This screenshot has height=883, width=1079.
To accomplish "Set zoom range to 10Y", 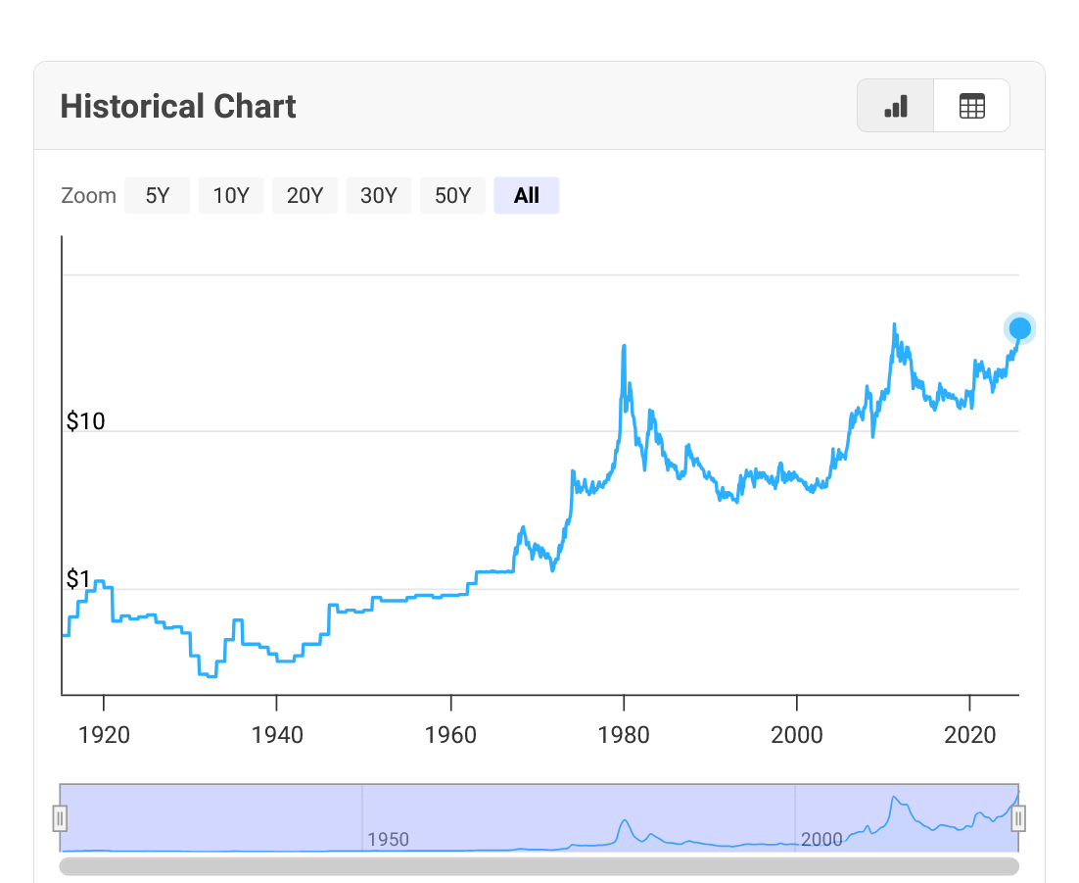I will click(x=231, y=195).
